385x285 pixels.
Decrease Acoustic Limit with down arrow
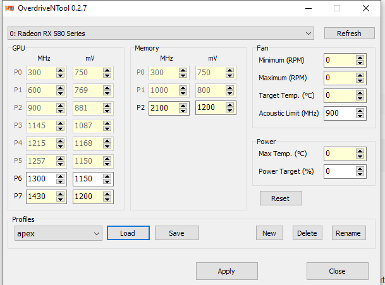coord(360,116)
